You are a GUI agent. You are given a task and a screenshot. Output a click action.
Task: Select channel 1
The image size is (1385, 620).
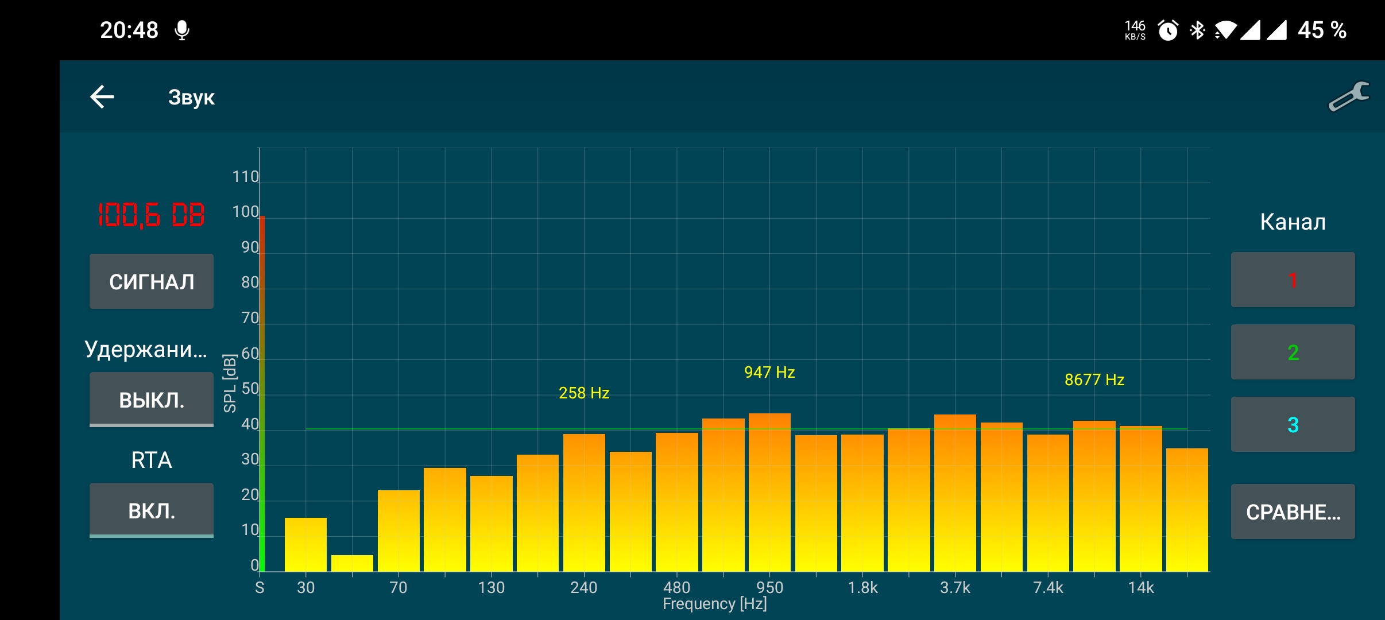[x=1293, y=280]
